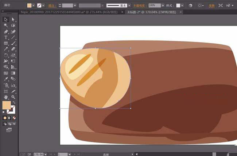Switch paint mode to Gradient
Image resolution: width=237 pixels, height=156 pixels.
(x=9, y=118)
